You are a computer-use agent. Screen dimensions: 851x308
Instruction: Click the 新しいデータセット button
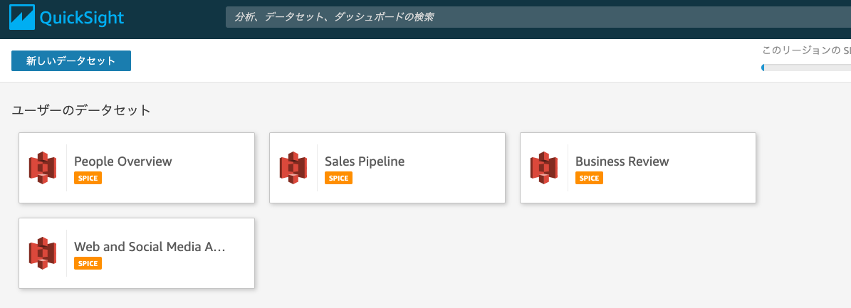(71, 60)
